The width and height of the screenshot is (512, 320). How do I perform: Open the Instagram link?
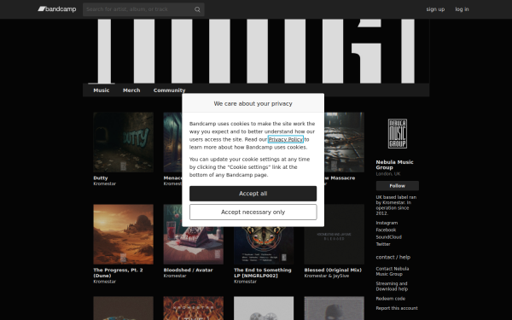(387, 223)
